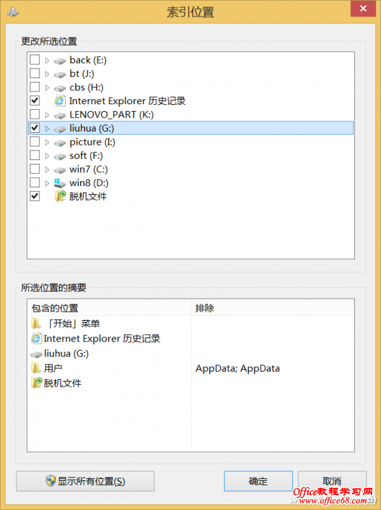
Task: Click the offline files icon in tree
Action: [x=60, y=196]
